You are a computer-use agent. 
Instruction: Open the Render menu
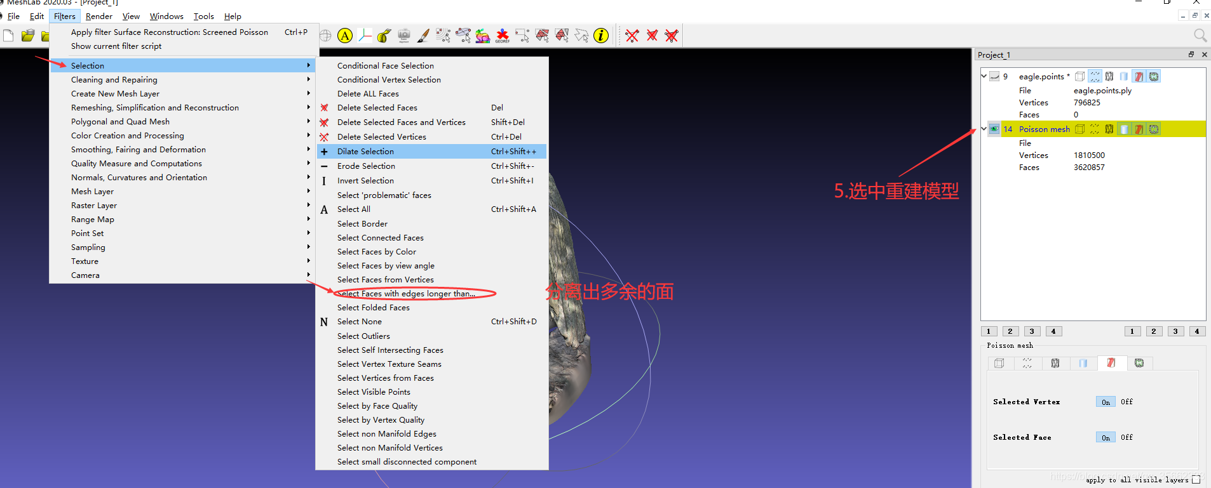point(99,16)
